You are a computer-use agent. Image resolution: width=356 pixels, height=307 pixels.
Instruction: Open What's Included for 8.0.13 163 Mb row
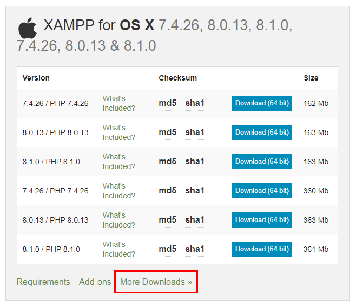[x=118, y=132]
